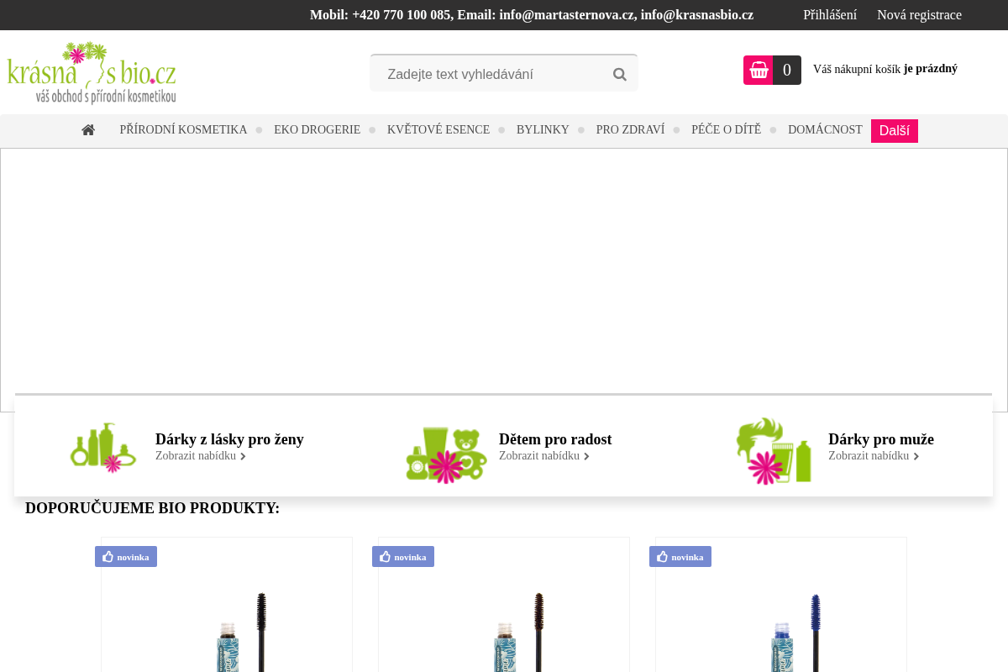1008x672 pixels.
Task: Open the Eko drogerie menu item
Action: (317, 130)
